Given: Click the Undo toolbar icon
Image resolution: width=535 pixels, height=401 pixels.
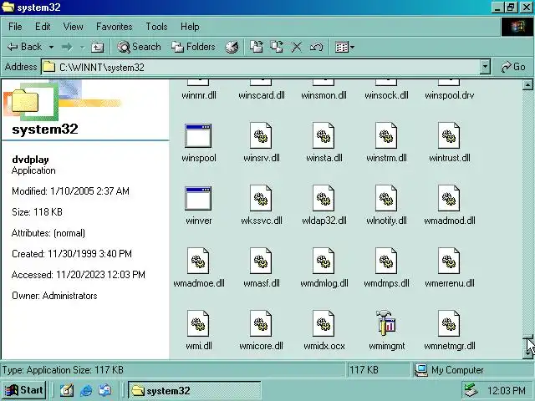Looking at the screenshot, I should click(316, 47).
